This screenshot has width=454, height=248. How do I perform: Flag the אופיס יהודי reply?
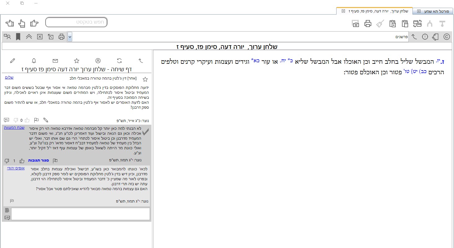click(x=12, y=201)
